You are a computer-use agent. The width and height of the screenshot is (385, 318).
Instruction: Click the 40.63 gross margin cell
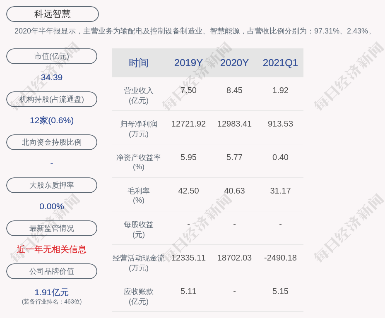(x=234, y=191)
